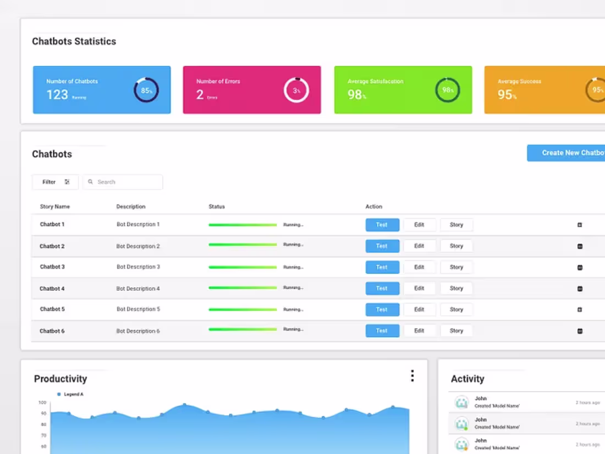Edit Chatbot 2

click(x=420, y=246)
